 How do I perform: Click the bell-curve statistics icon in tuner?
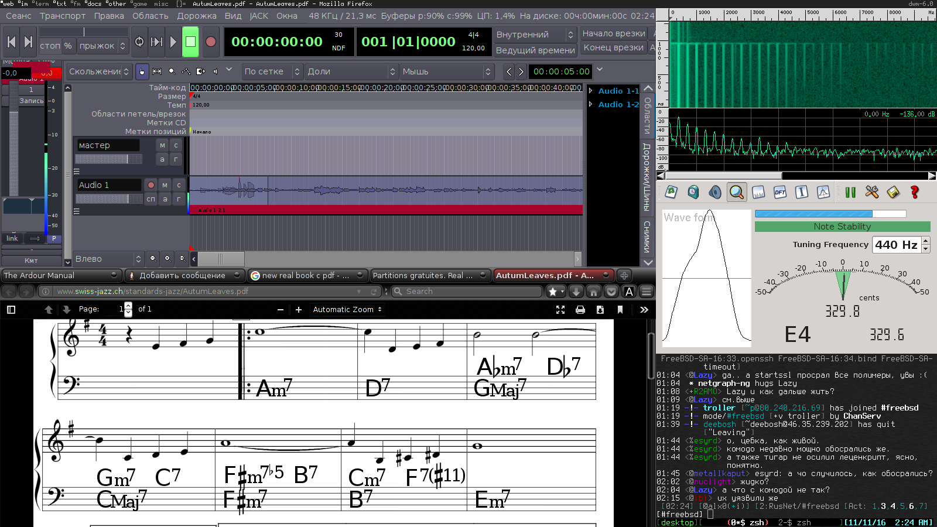[823, 191]
